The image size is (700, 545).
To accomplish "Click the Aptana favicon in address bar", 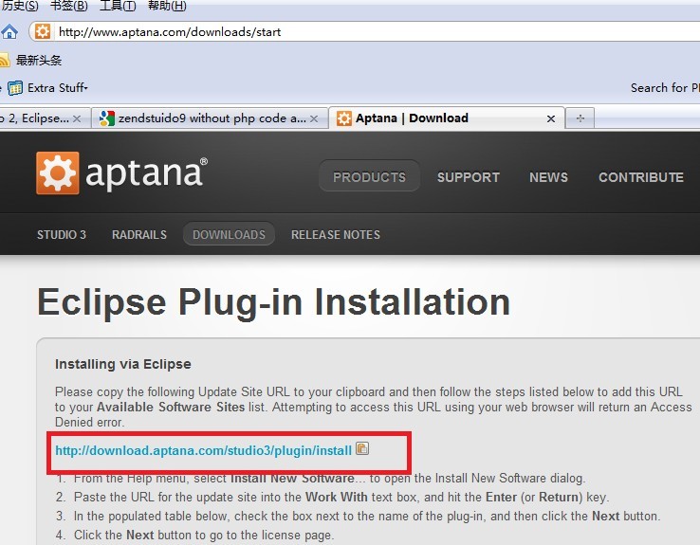I will [x=43, y=31].
